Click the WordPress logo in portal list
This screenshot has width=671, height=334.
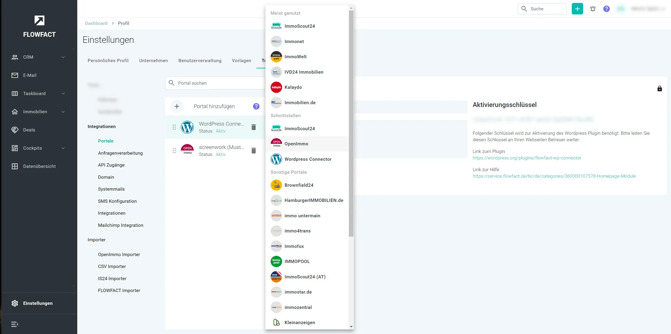click(187, 127)
